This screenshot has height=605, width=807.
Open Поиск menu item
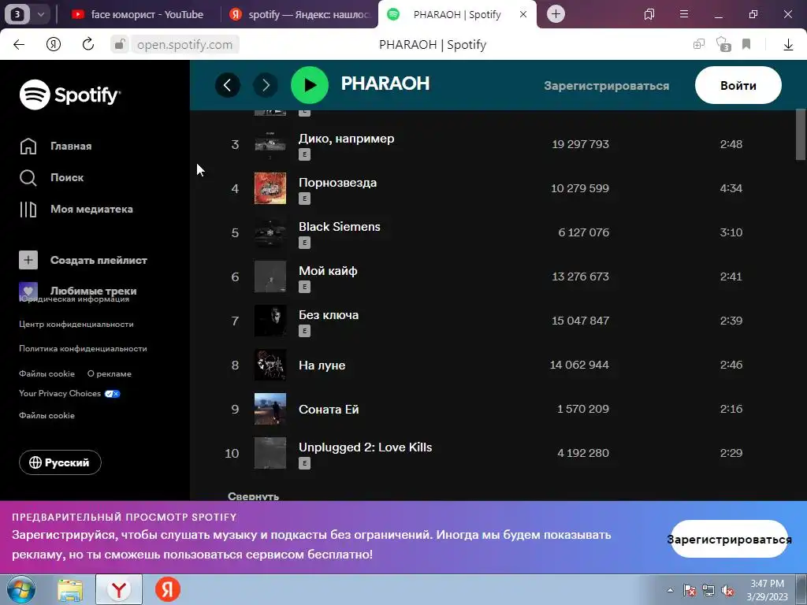coord(67,177)
